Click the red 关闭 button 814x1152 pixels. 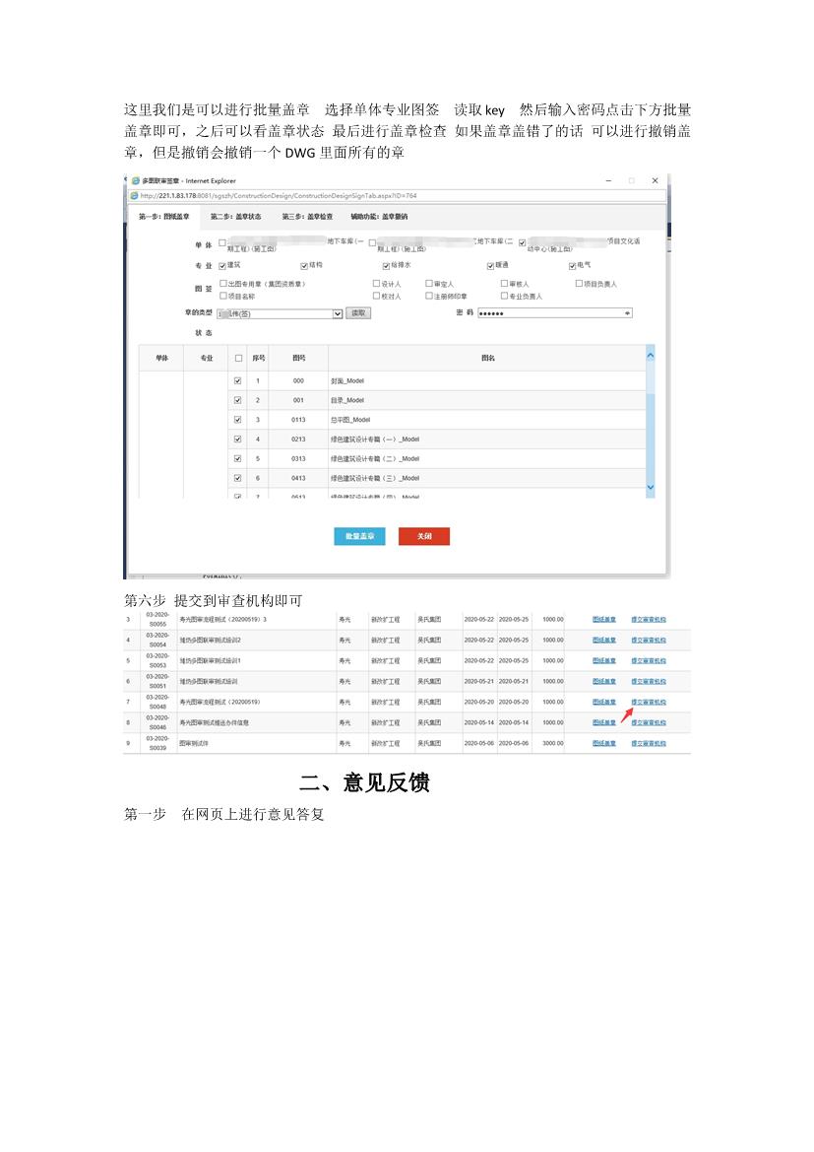[x=424, y=536]
